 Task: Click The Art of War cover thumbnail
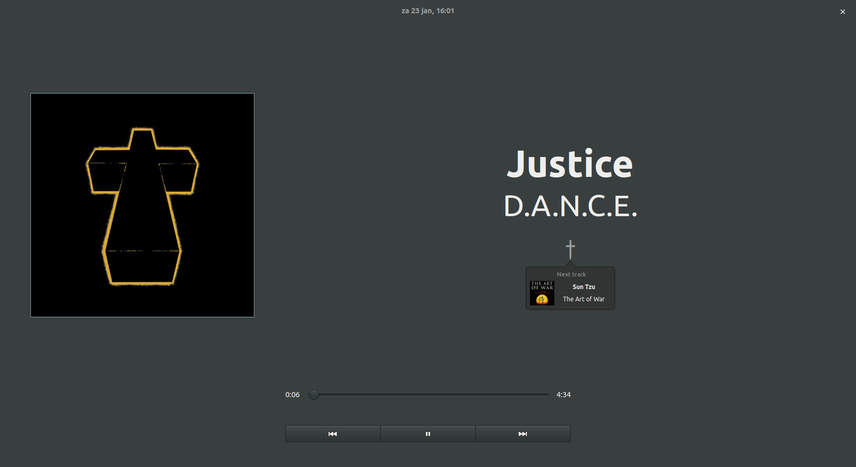point(542,293)
